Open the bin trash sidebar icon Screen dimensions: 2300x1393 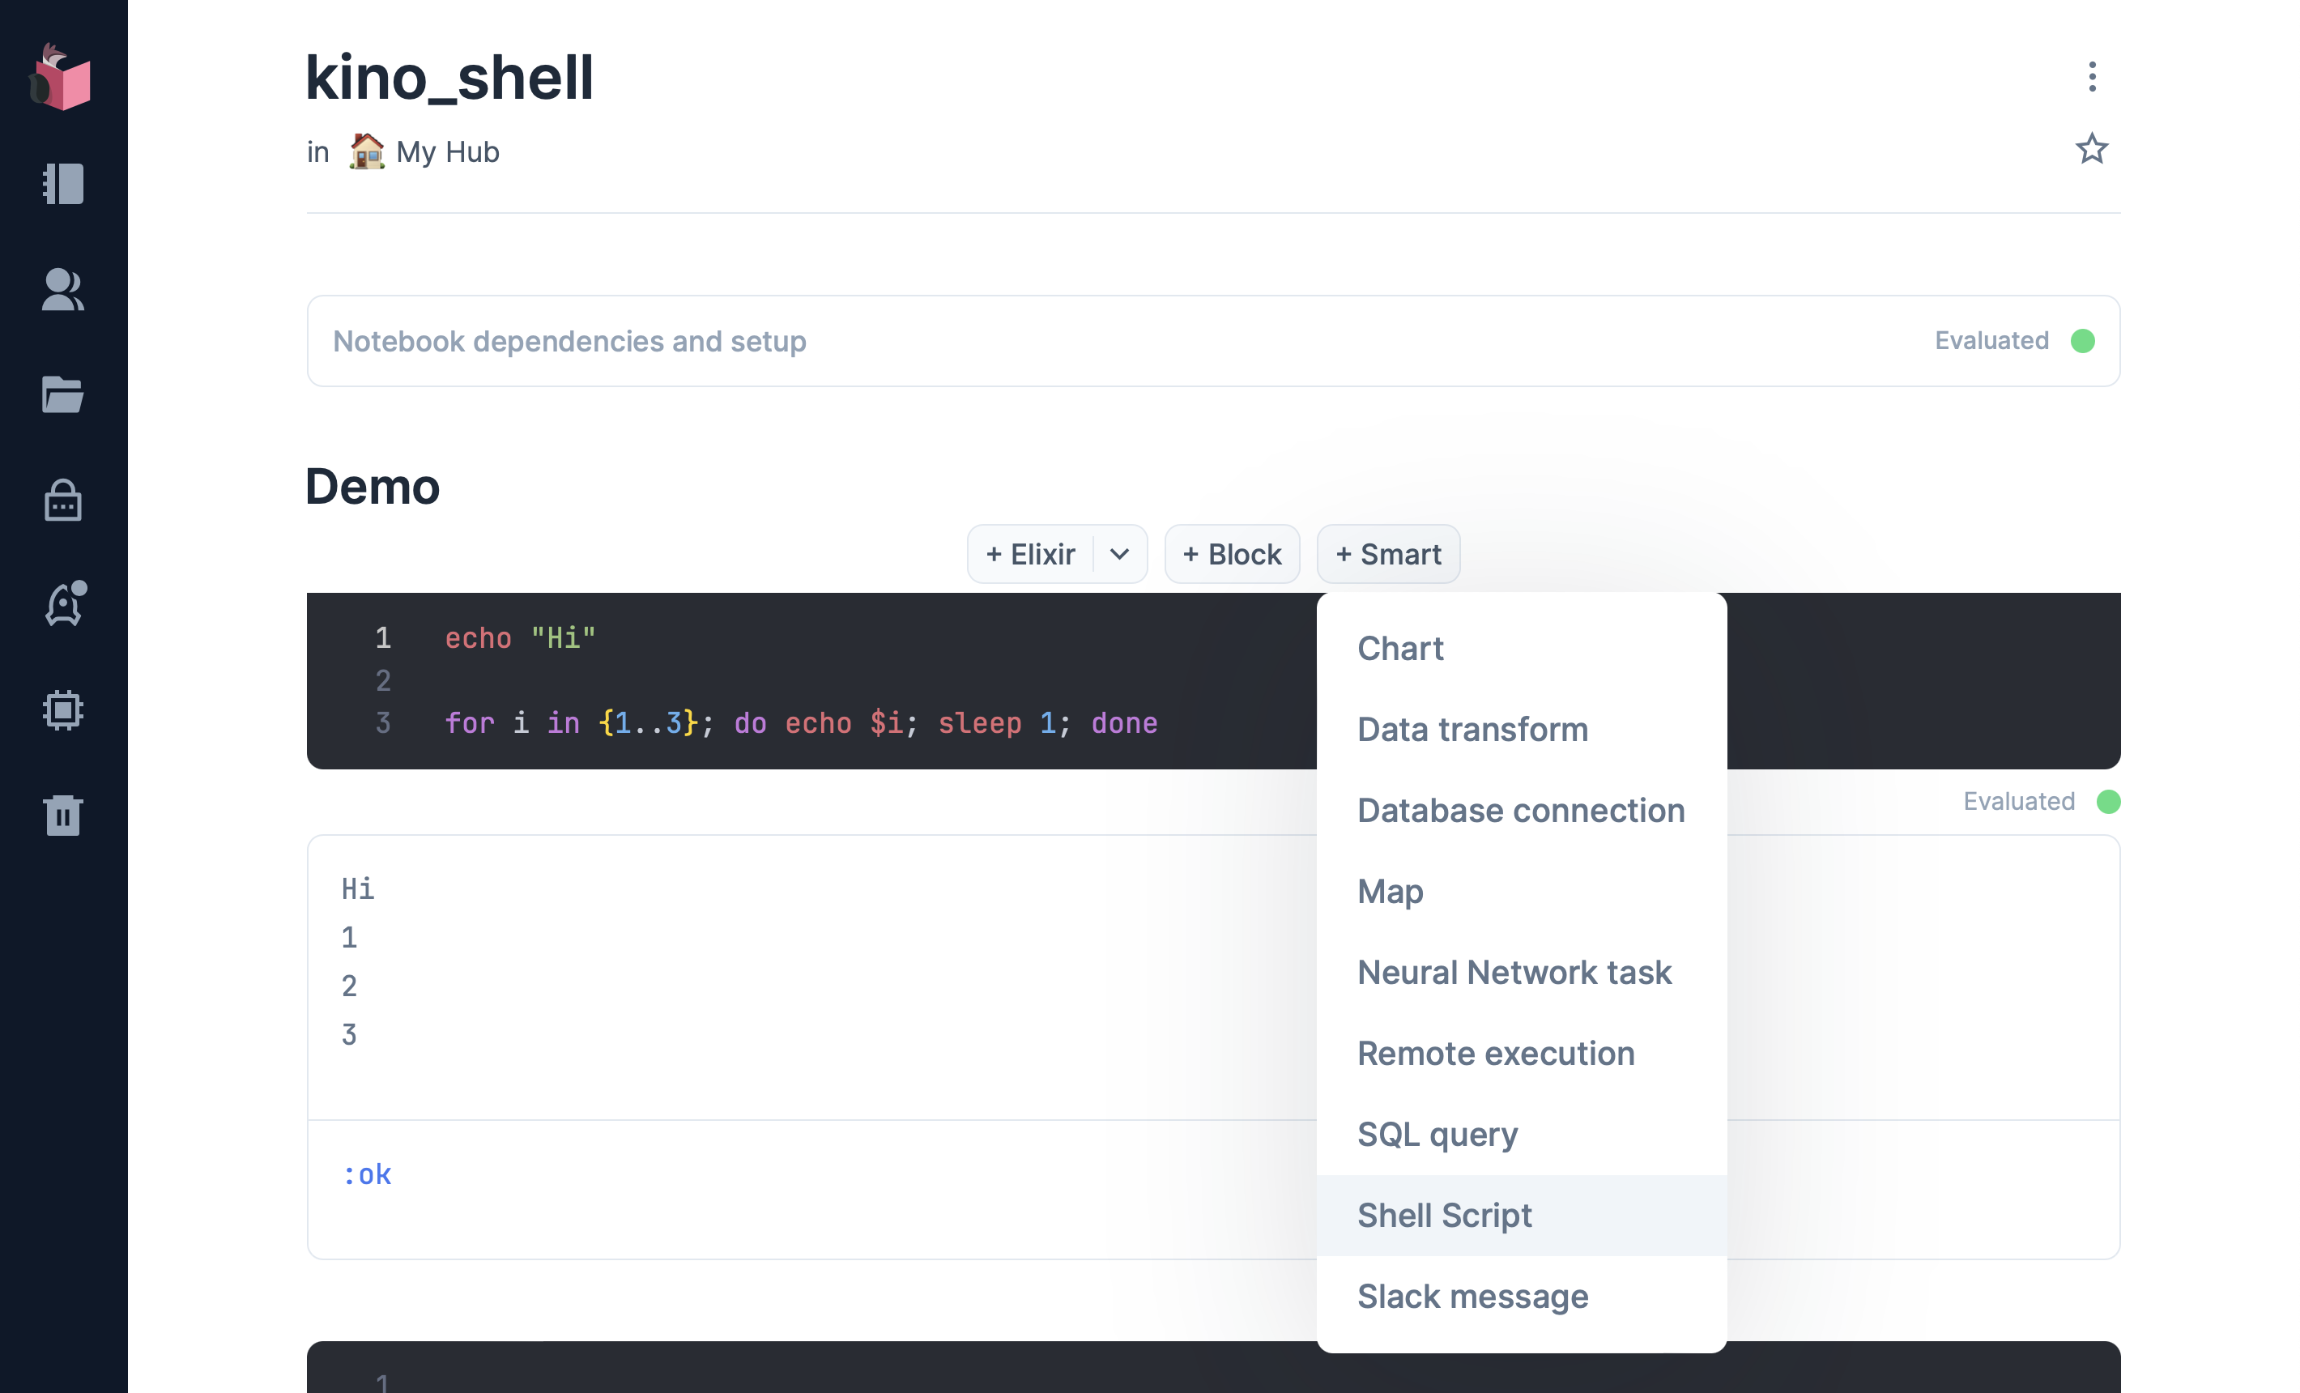[x=62, y=815]
